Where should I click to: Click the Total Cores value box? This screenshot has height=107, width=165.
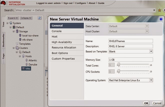[111, 65]
